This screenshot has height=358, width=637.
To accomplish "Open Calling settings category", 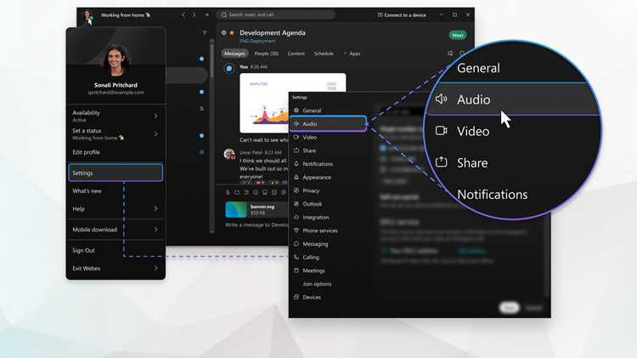I will (x=328, y=258).
